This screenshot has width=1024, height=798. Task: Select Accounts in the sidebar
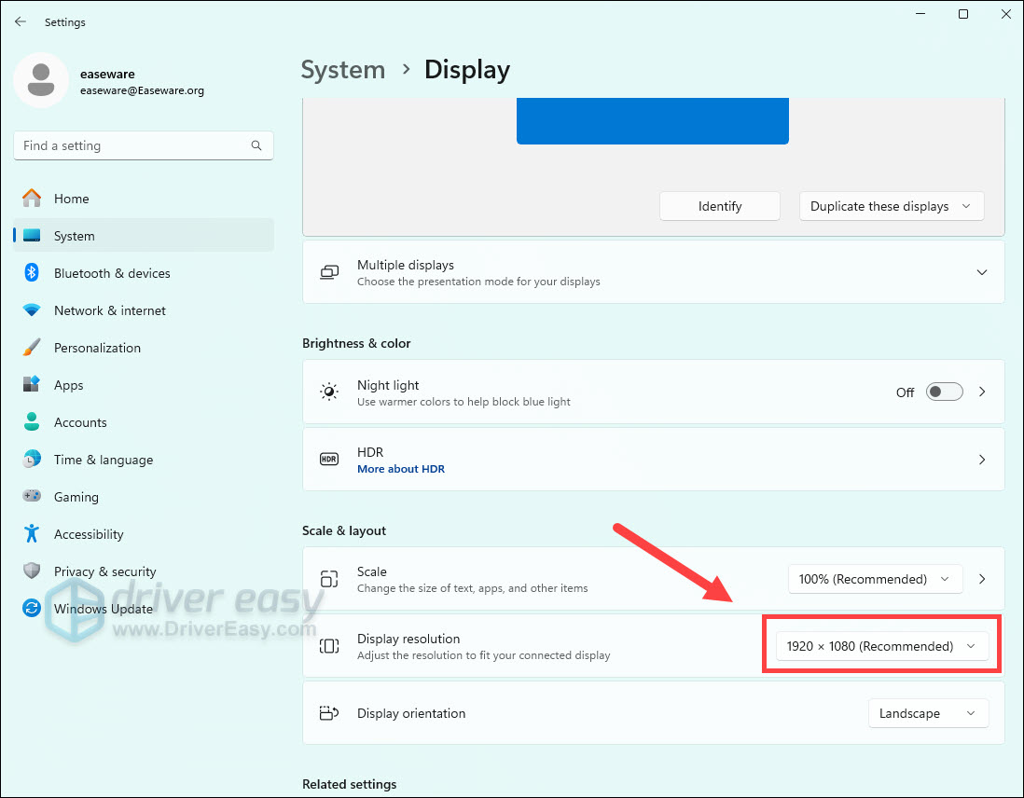tap(80, 422)
